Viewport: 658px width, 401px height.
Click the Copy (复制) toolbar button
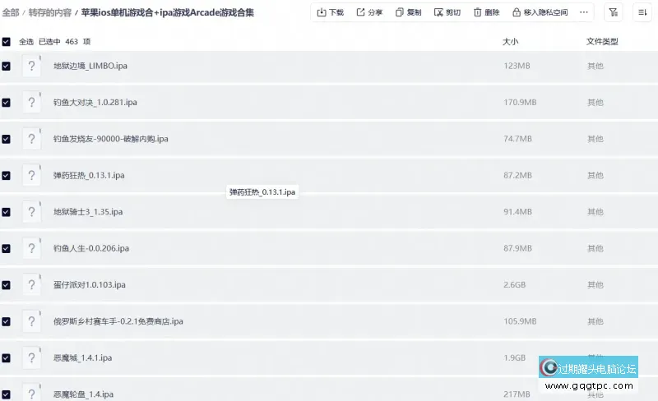pos(408,12)
